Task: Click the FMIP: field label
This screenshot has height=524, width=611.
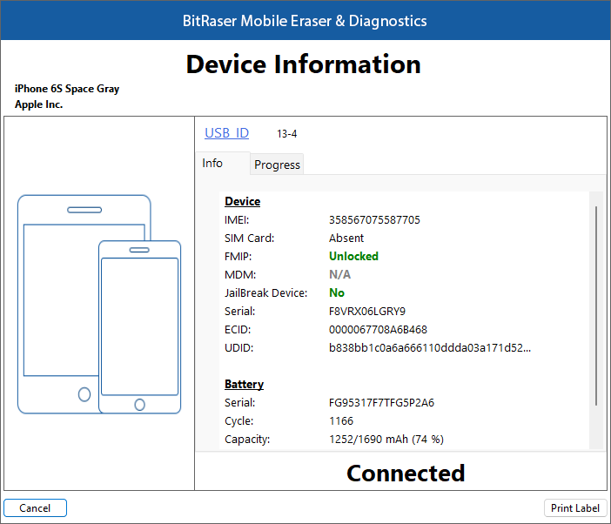Action: coord(238,257)
